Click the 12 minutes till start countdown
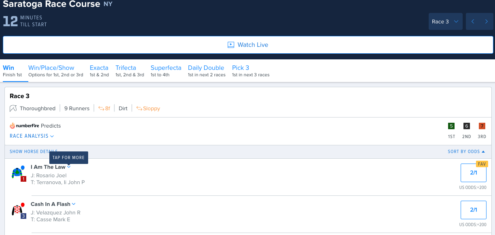This screenshot has height=235, width=495. pyautogui.click(x=25, y=21)
